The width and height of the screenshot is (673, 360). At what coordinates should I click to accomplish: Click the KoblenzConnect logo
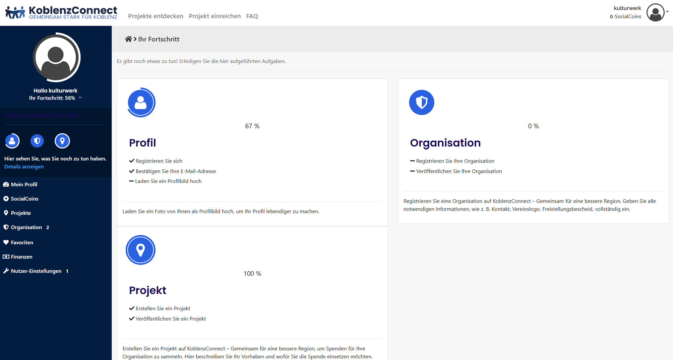click(x=61, y=13)
